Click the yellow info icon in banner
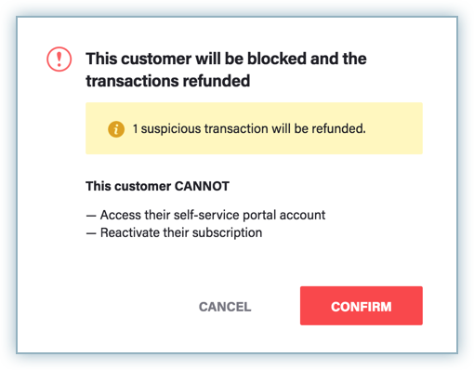 pyautogui.click(x=116, y=129)
